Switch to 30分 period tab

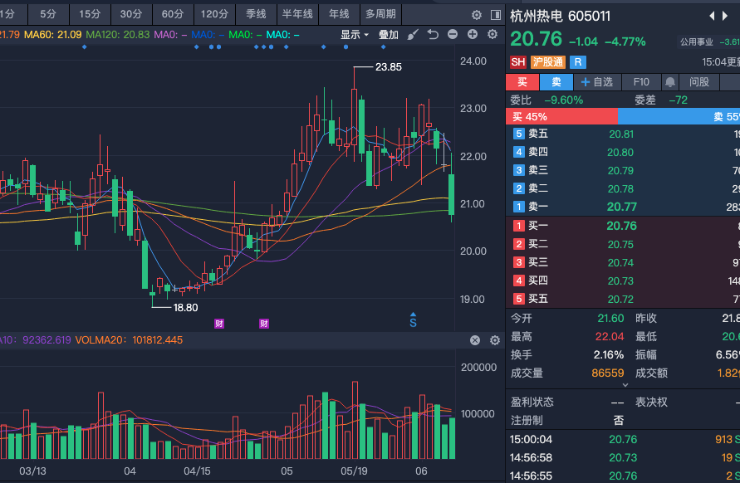pyautogui.click(x=131, y=14)
